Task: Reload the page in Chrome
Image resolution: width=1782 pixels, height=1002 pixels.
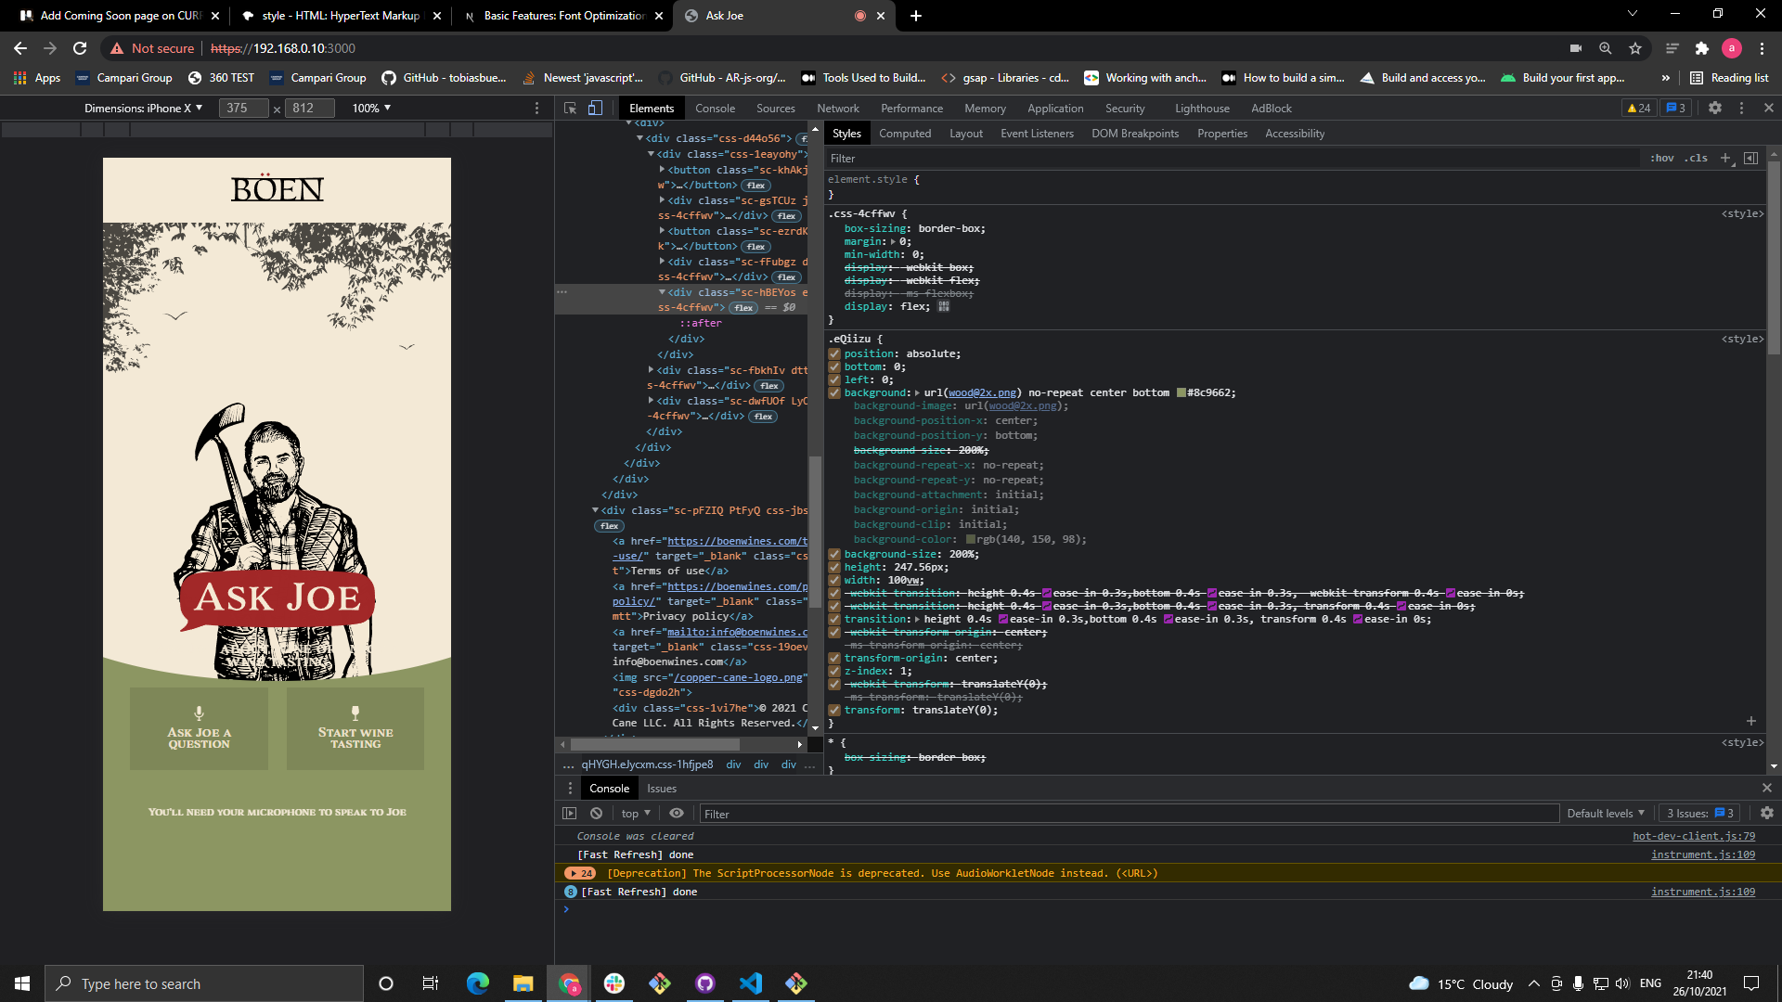Action: 80,48
